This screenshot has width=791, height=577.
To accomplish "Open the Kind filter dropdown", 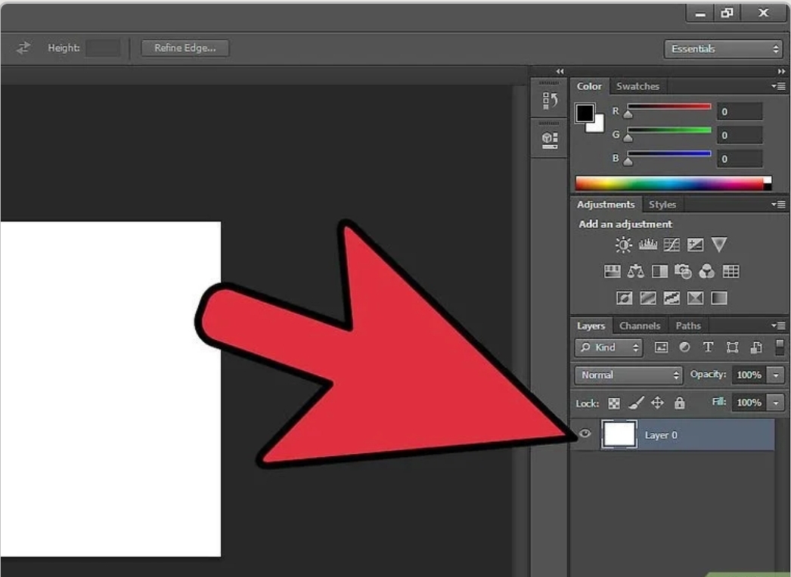I will coord(609,347).
